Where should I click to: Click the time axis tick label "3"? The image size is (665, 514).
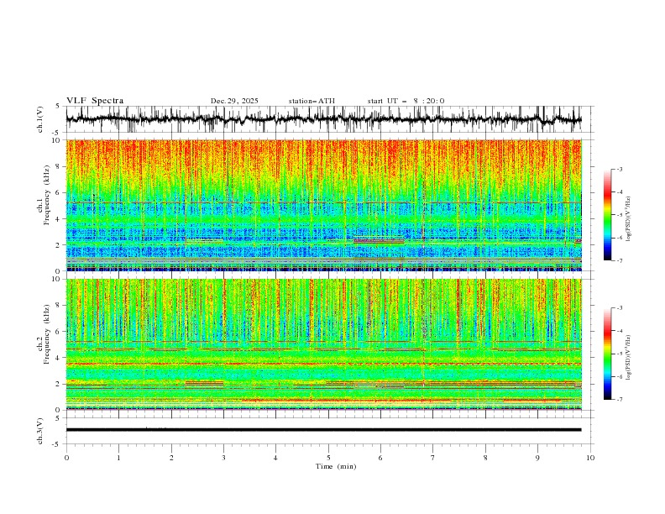pos(224,458)
